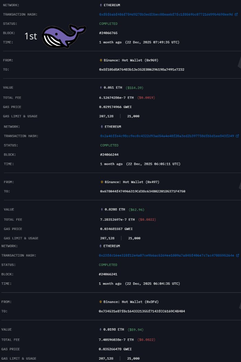Open transaction hash starting with 0xf5f6abf

click(166, 14)
